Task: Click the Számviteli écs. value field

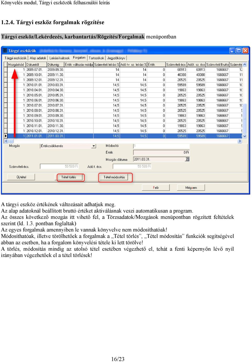Action: [59, 166]
